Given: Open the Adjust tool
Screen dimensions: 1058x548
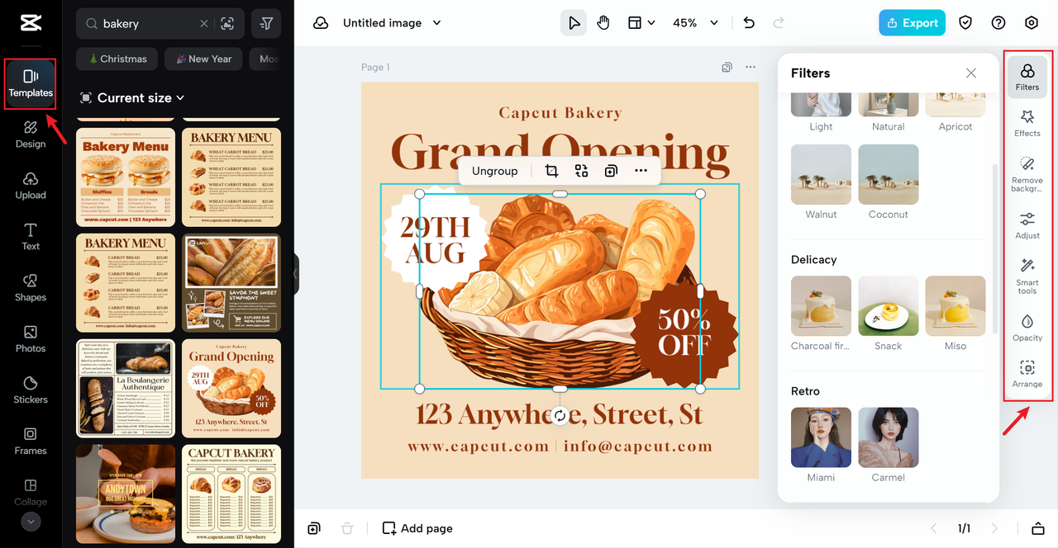Looking at the screenshot, I should (x=1027, y=225).
